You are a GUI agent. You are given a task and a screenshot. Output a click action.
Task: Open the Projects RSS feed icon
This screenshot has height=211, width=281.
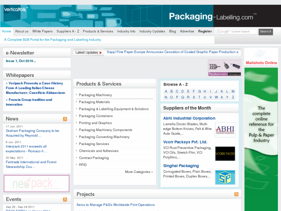236,194
